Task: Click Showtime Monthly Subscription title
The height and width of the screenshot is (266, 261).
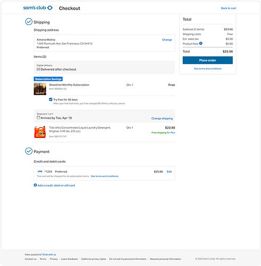Action: [x=69, y=85]
